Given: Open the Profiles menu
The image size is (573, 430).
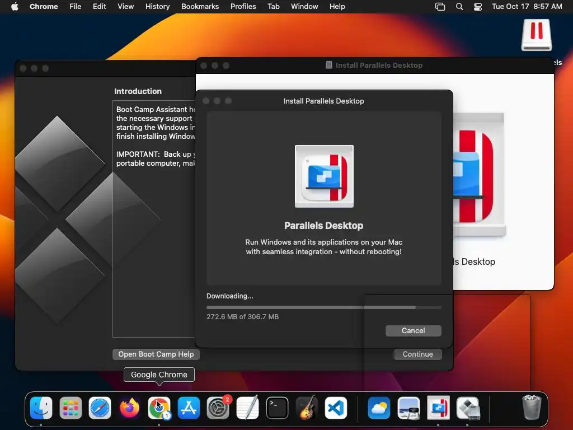Looking at the screenshot, I should [x=243, y=6].
